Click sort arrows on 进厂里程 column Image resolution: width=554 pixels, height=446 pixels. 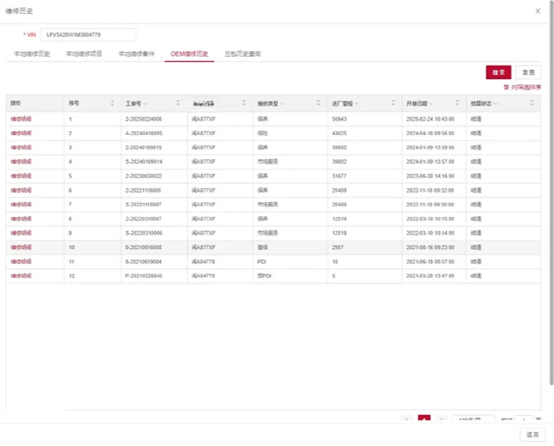(393, 104)
